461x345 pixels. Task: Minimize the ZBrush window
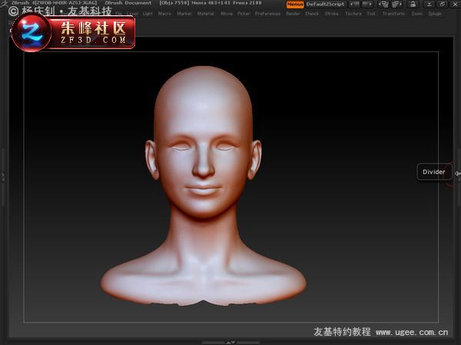(x=429, y=4)
